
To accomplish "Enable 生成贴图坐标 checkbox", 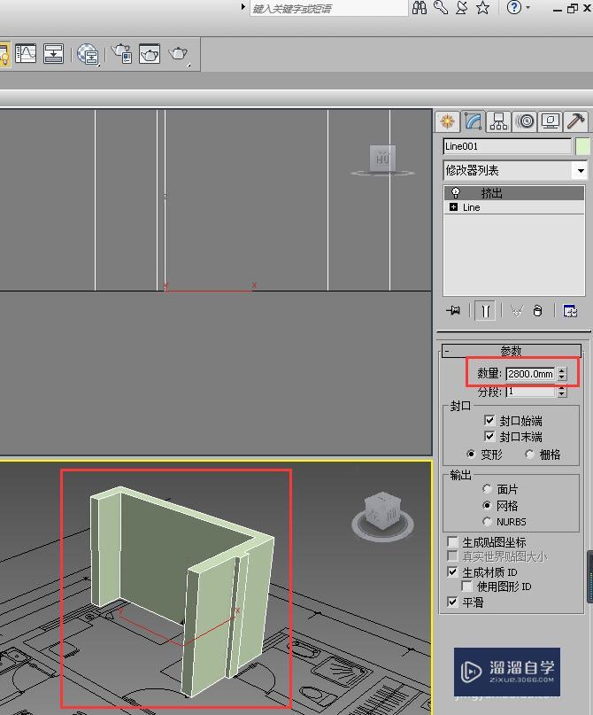I will click(452, 541).
